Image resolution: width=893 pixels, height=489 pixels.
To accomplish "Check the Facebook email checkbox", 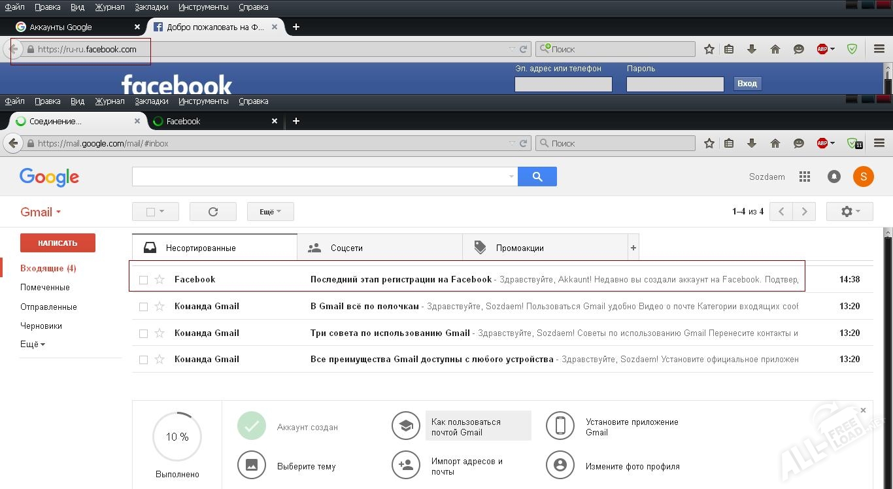I will coord(143,280).
